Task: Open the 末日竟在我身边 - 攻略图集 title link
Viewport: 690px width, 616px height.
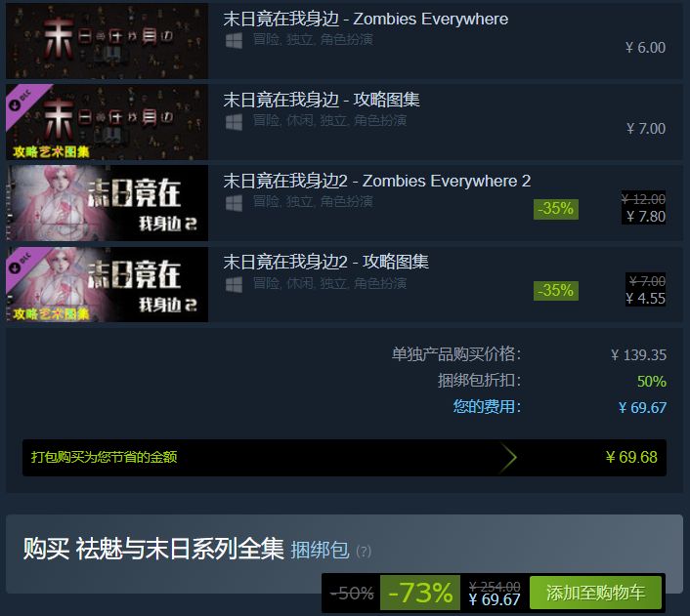Action: (x=322, y=100)
